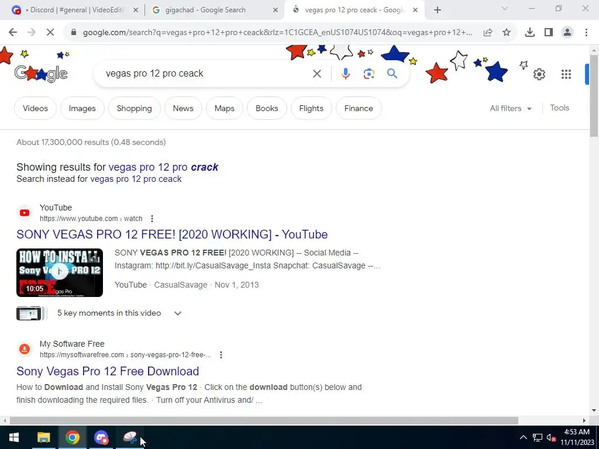The image size is (599, 449).
Task: Open Sony Vegas Pro 12 Free Download result
Action: pos(108,371)
